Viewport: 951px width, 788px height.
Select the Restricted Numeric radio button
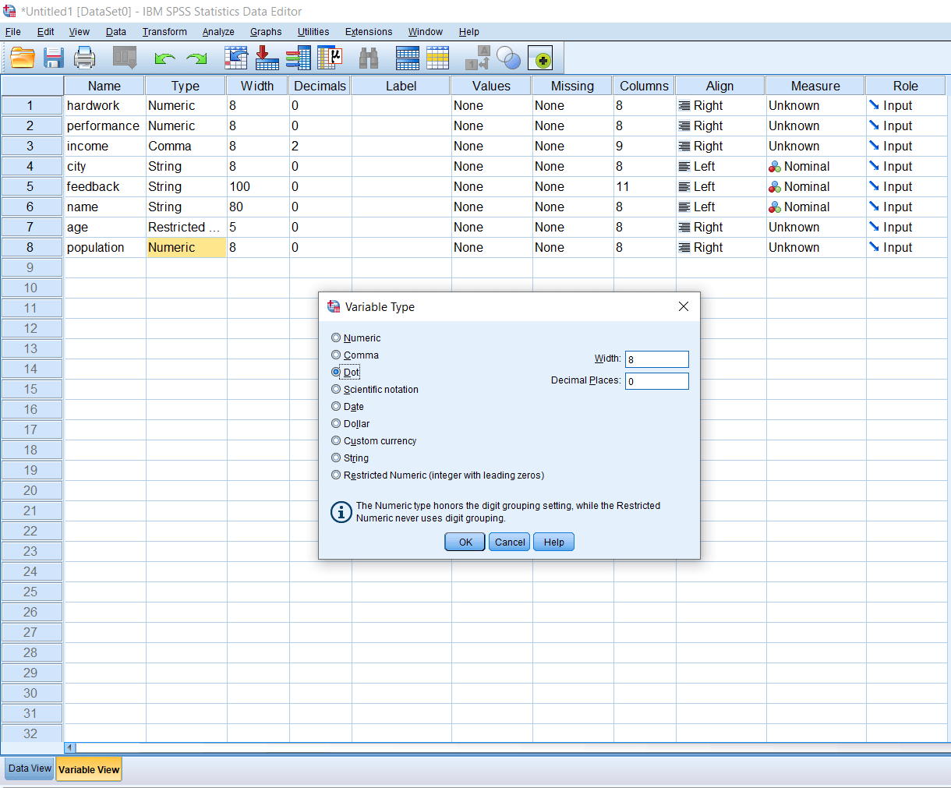tap(336, 475)
